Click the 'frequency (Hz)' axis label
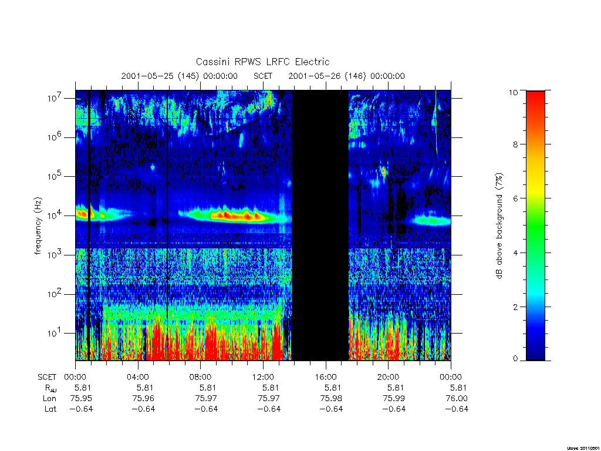 (x=38, y=226)
